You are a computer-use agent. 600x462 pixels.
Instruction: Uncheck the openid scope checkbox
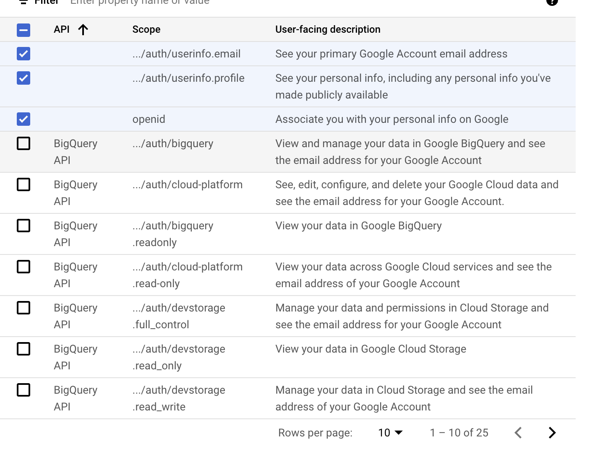[x=23, y=119]
